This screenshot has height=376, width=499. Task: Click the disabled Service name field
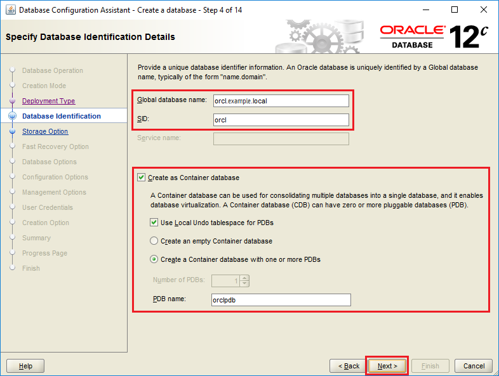(281, 139)
